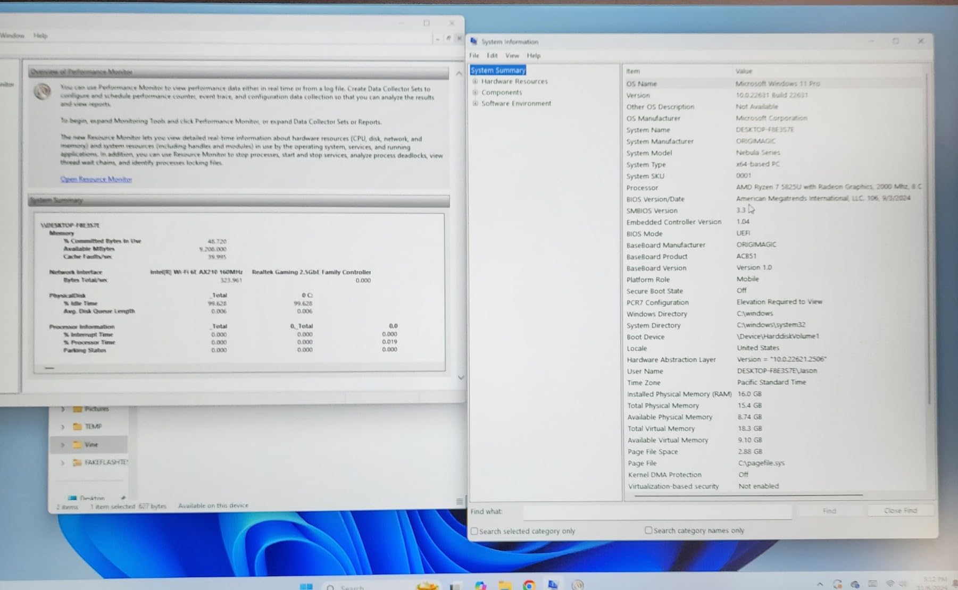Click the Performance Monitor overview gauge icon
This screenshot has width=958, height=590.
coord(43,91)
